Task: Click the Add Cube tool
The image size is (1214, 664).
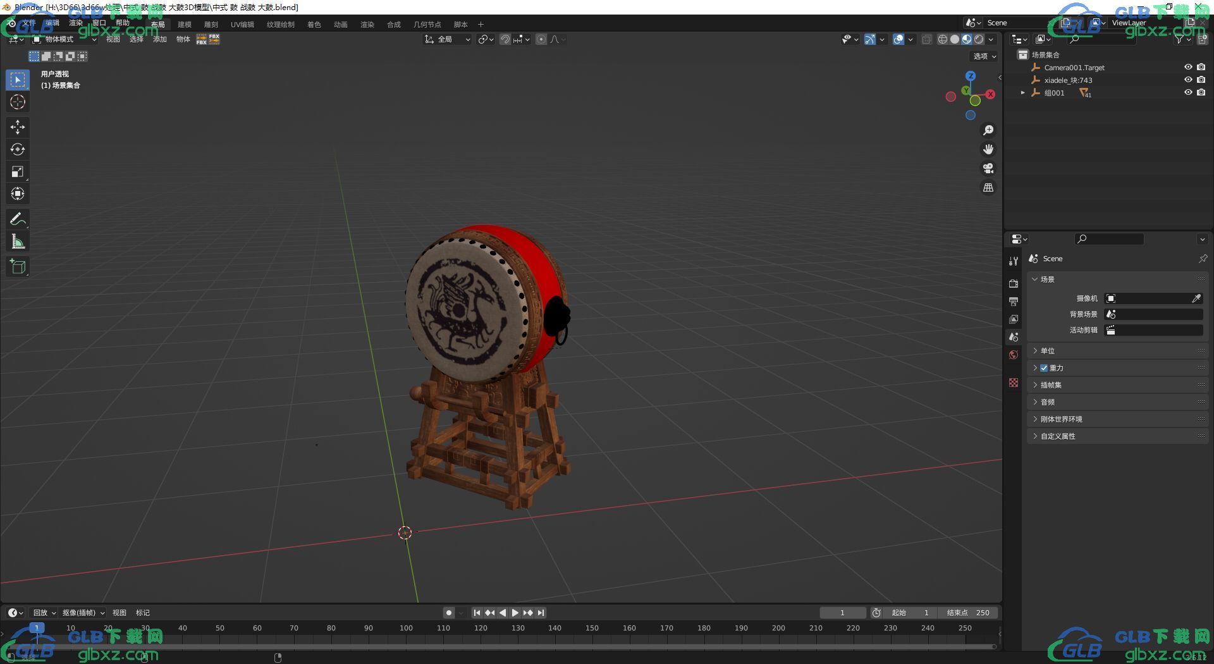Action: click(x=18, y=267)
